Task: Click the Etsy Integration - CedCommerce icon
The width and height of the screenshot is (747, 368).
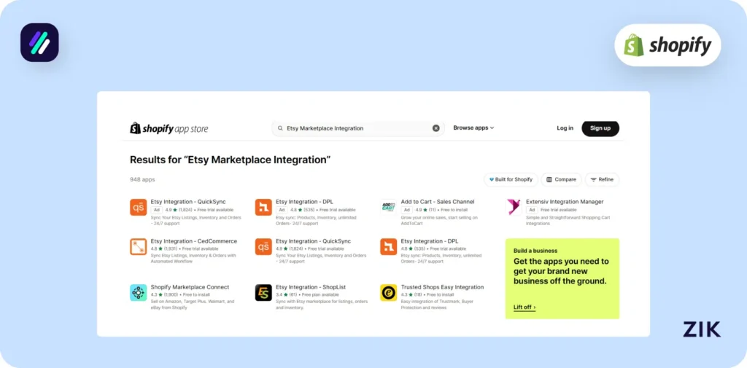Action: pyautogui.click(x=138, y=246)
